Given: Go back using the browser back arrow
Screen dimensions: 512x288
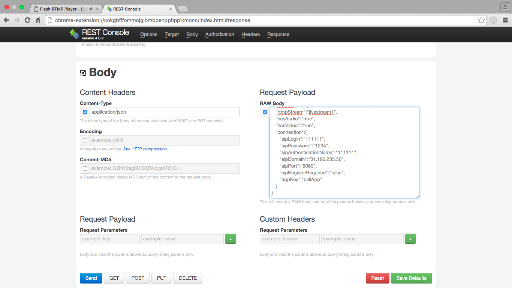Looking at the screenshot, I should [x=6, y=20].
